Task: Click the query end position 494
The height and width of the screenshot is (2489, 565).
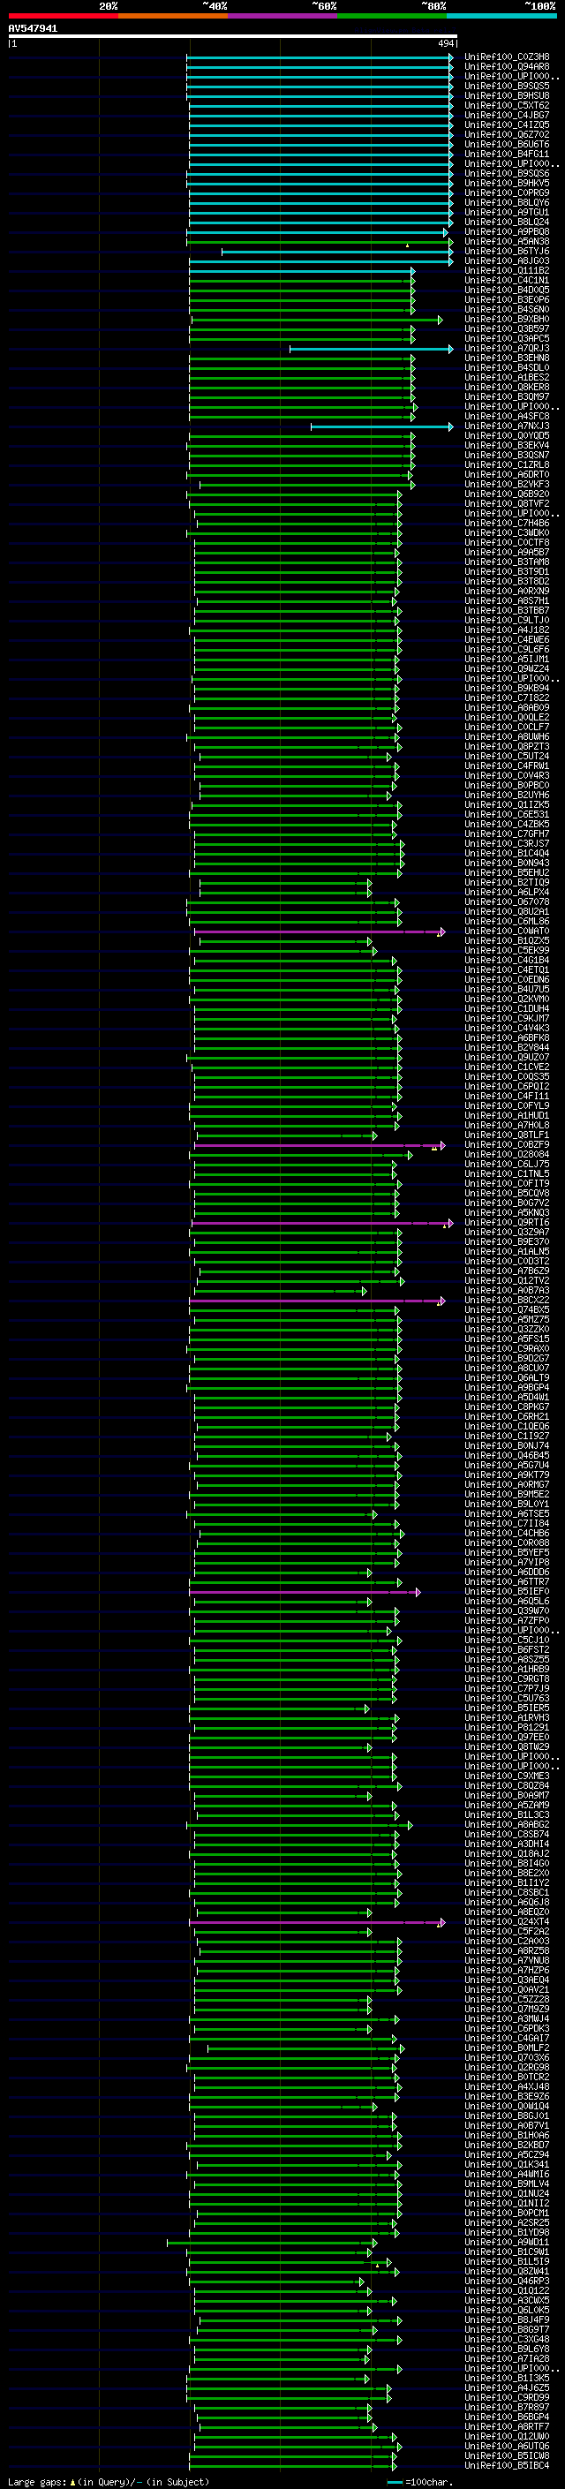Action: point(445,43)
